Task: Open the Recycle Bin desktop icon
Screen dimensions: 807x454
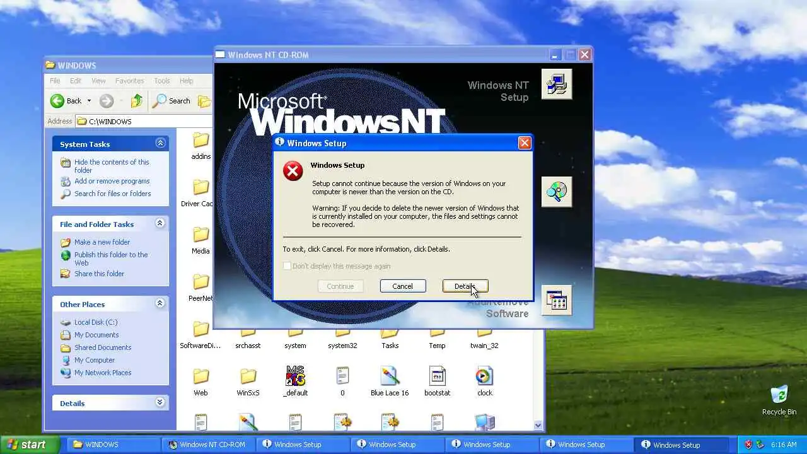Action: click(779, 400)
